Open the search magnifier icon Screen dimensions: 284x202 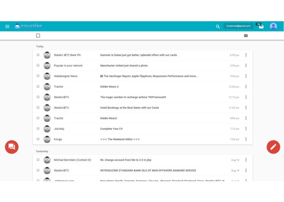coord(218,27)
